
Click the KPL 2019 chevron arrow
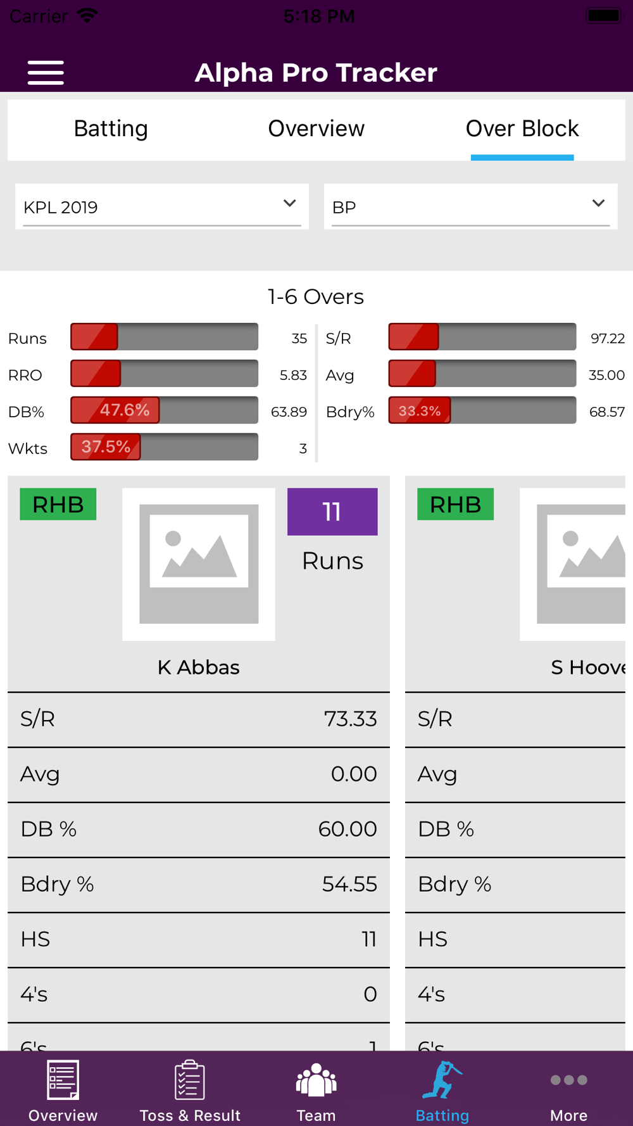(x=289, y=203)
